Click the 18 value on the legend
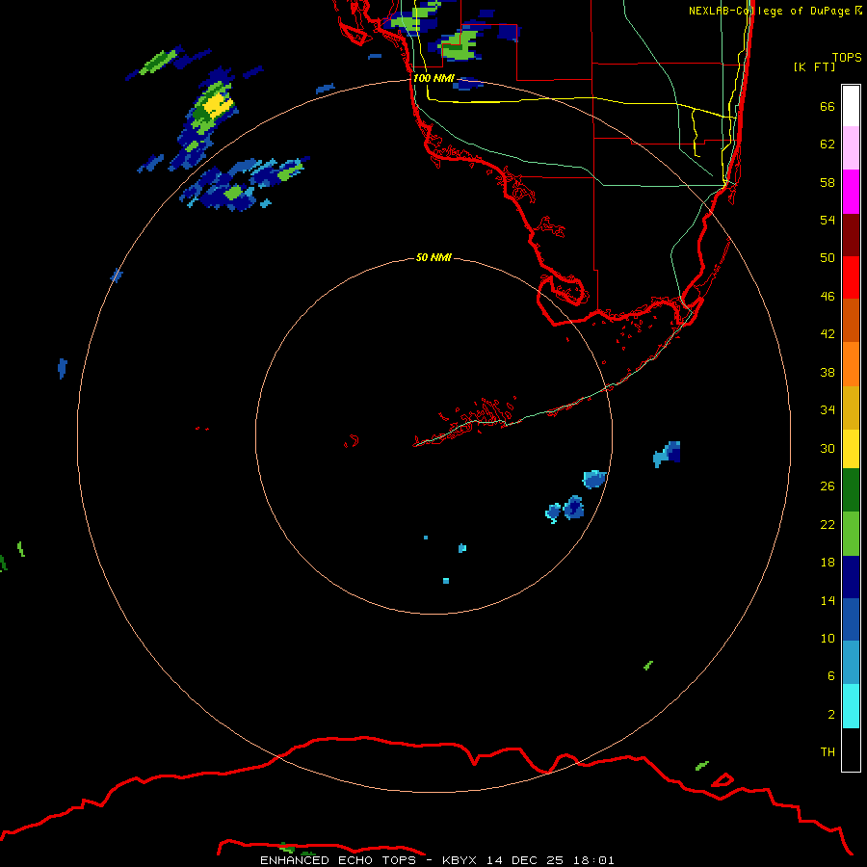 (x=828, y=563)
